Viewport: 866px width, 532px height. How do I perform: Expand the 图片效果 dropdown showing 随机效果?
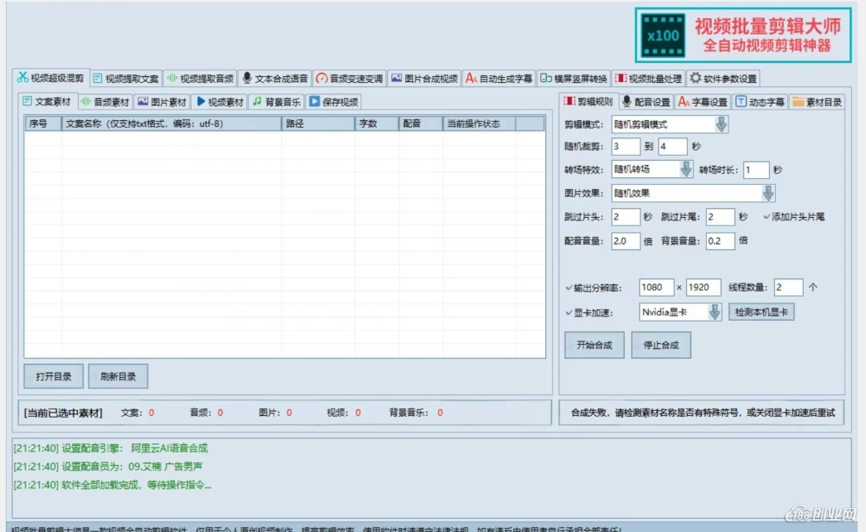click(x=693, y=193)
